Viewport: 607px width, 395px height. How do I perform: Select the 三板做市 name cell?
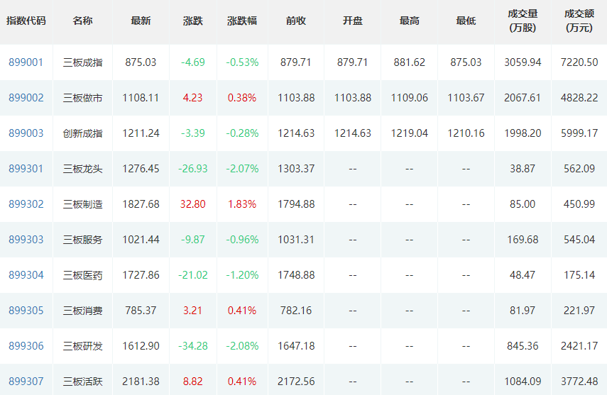(x=83, y=98)
